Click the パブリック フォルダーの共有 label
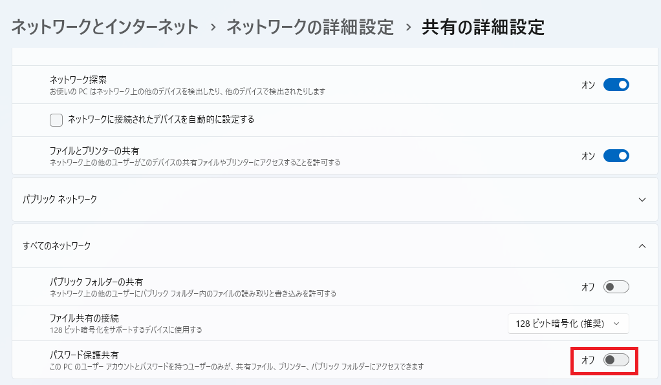The height and width of the screenshot is (385, 661). tap(96, 282)
